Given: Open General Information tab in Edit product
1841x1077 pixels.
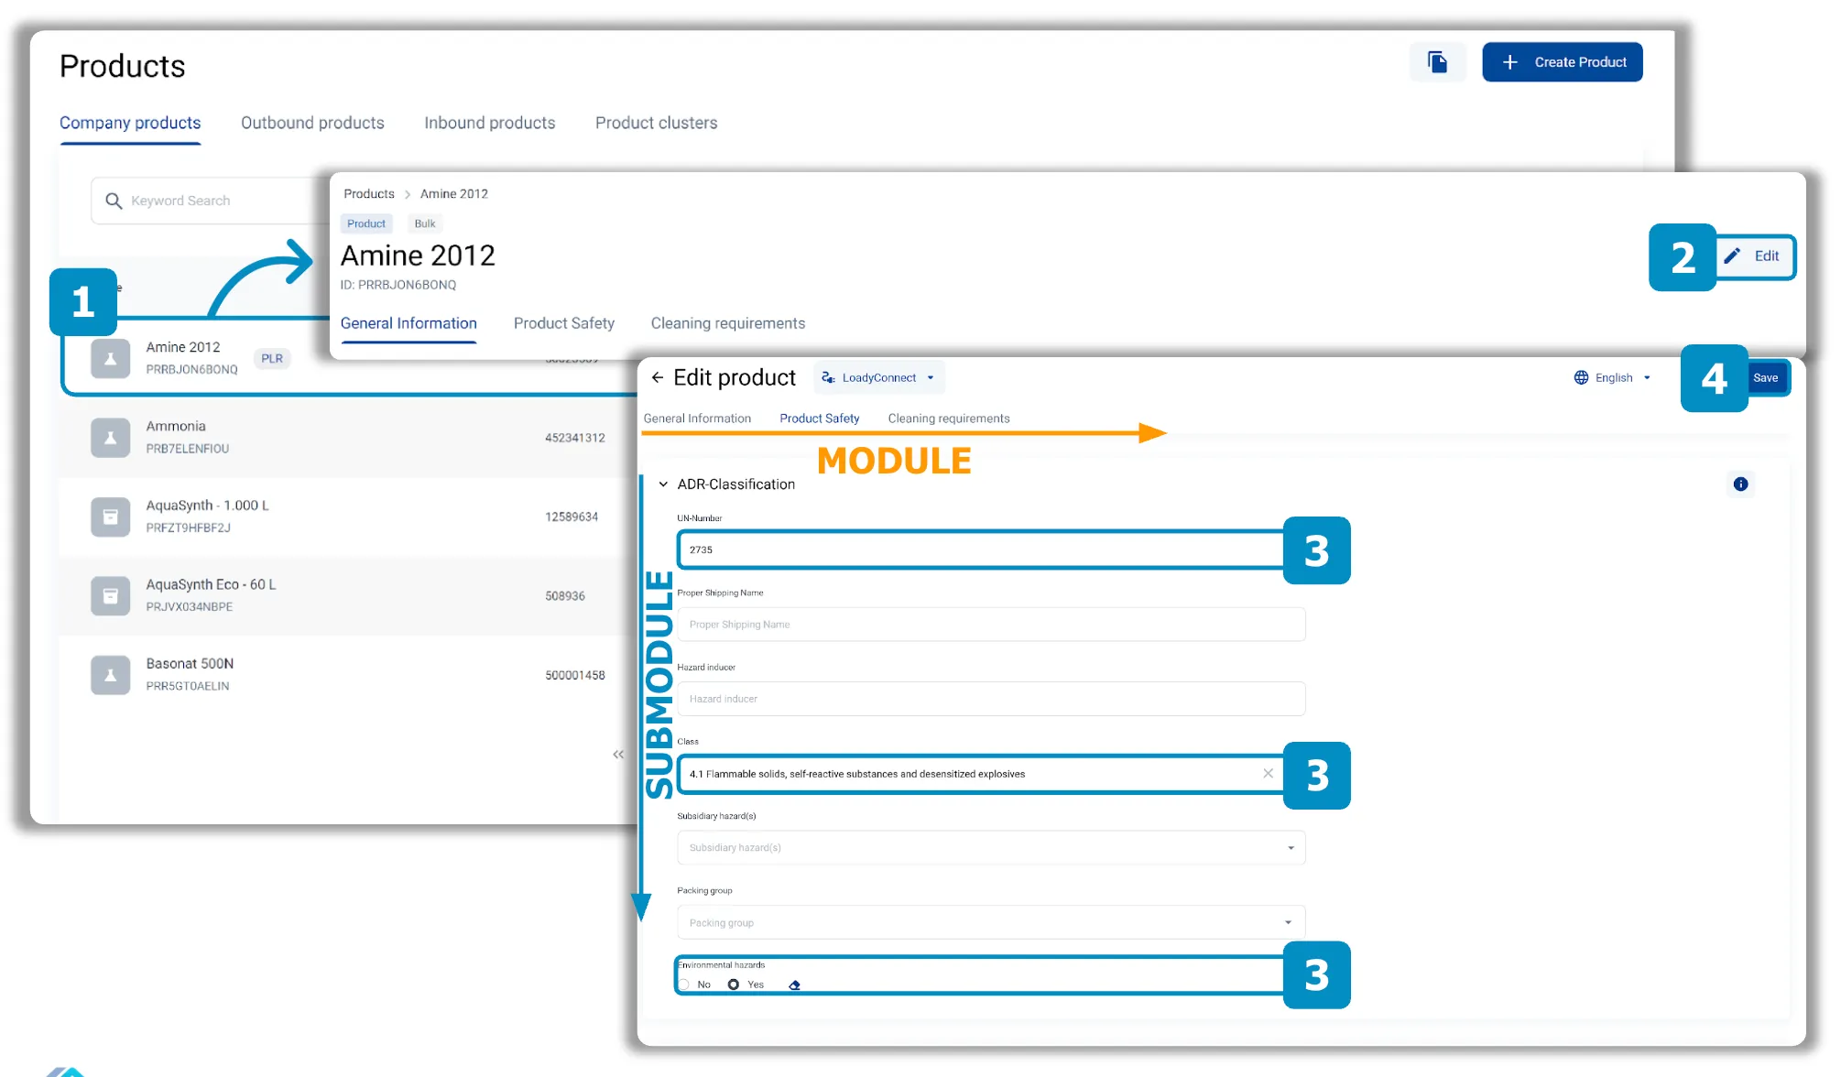Looking at the screenshot, I should point(697,419).
